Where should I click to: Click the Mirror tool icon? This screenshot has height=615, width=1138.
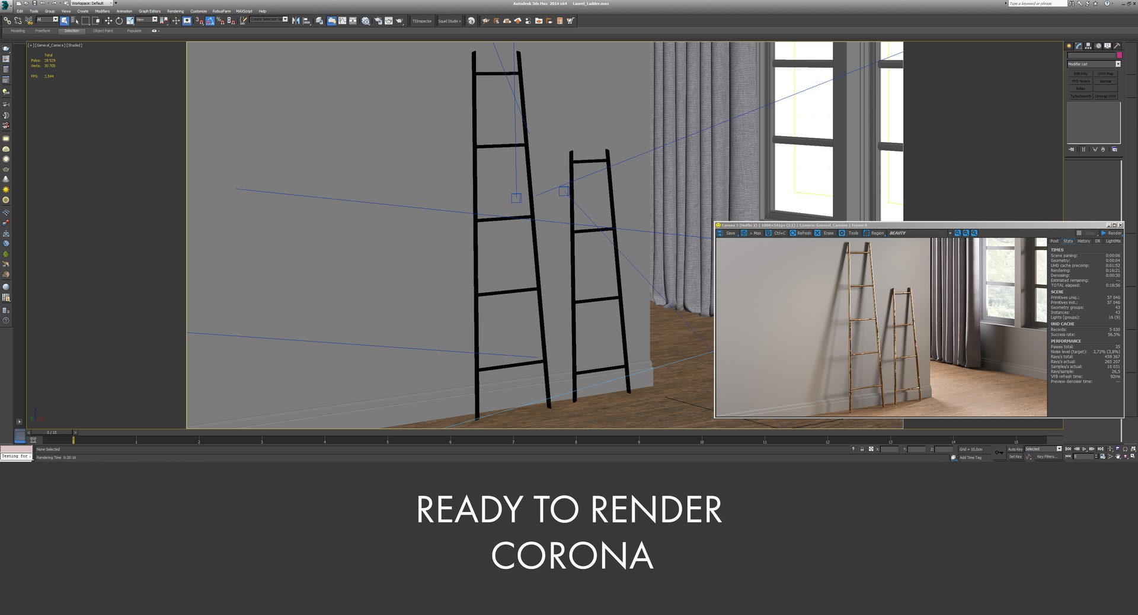tap(296, 21)
